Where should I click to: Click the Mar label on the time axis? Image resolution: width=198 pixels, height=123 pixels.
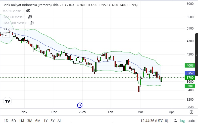(140, 112)
